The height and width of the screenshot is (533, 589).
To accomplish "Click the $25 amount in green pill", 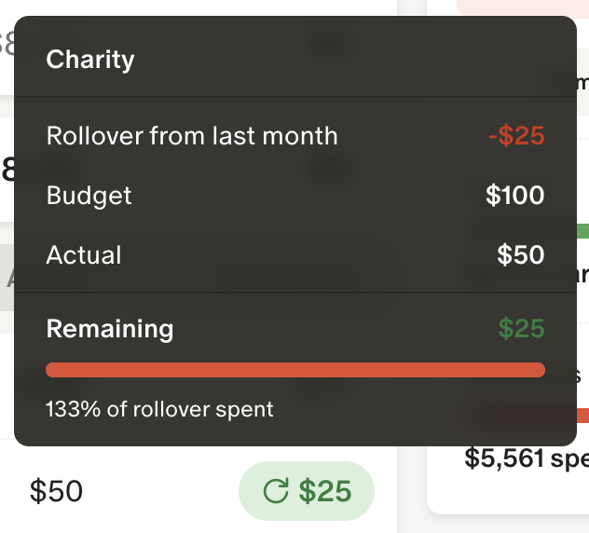I will tap(325, 491).
